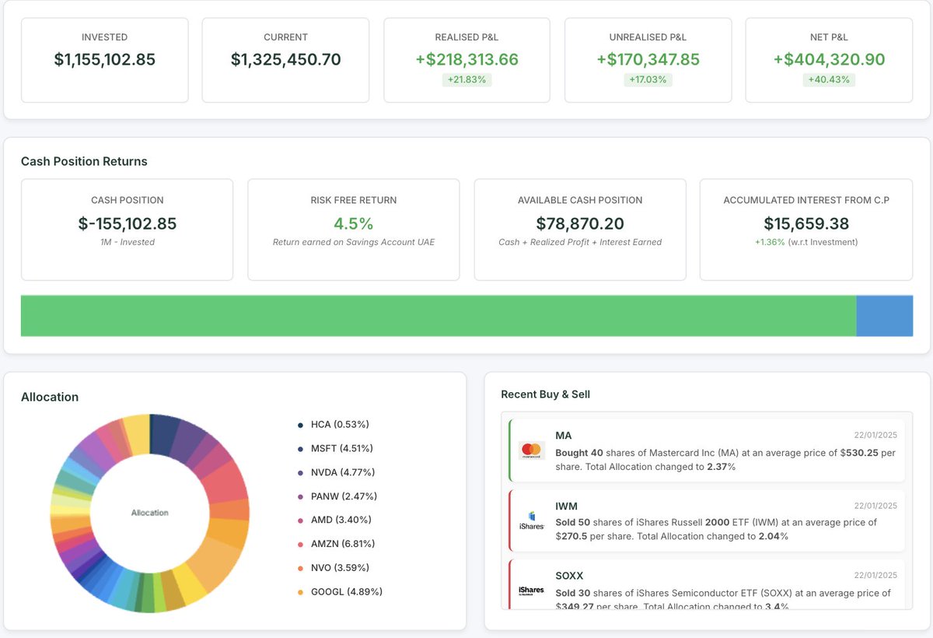Click the 22/01/2025 date on MA entry
The width and height of the screenshot is (933, 638).
(x=875, y=436)
